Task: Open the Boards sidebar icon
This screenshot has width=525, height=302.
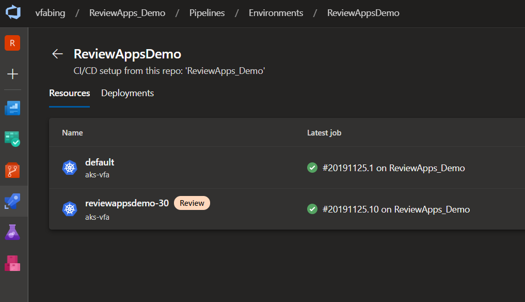Action: coord(12,139)
